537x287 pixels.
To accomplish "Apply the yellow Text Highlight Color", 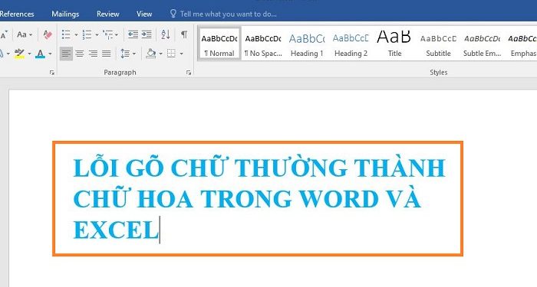I will (19, 54).
